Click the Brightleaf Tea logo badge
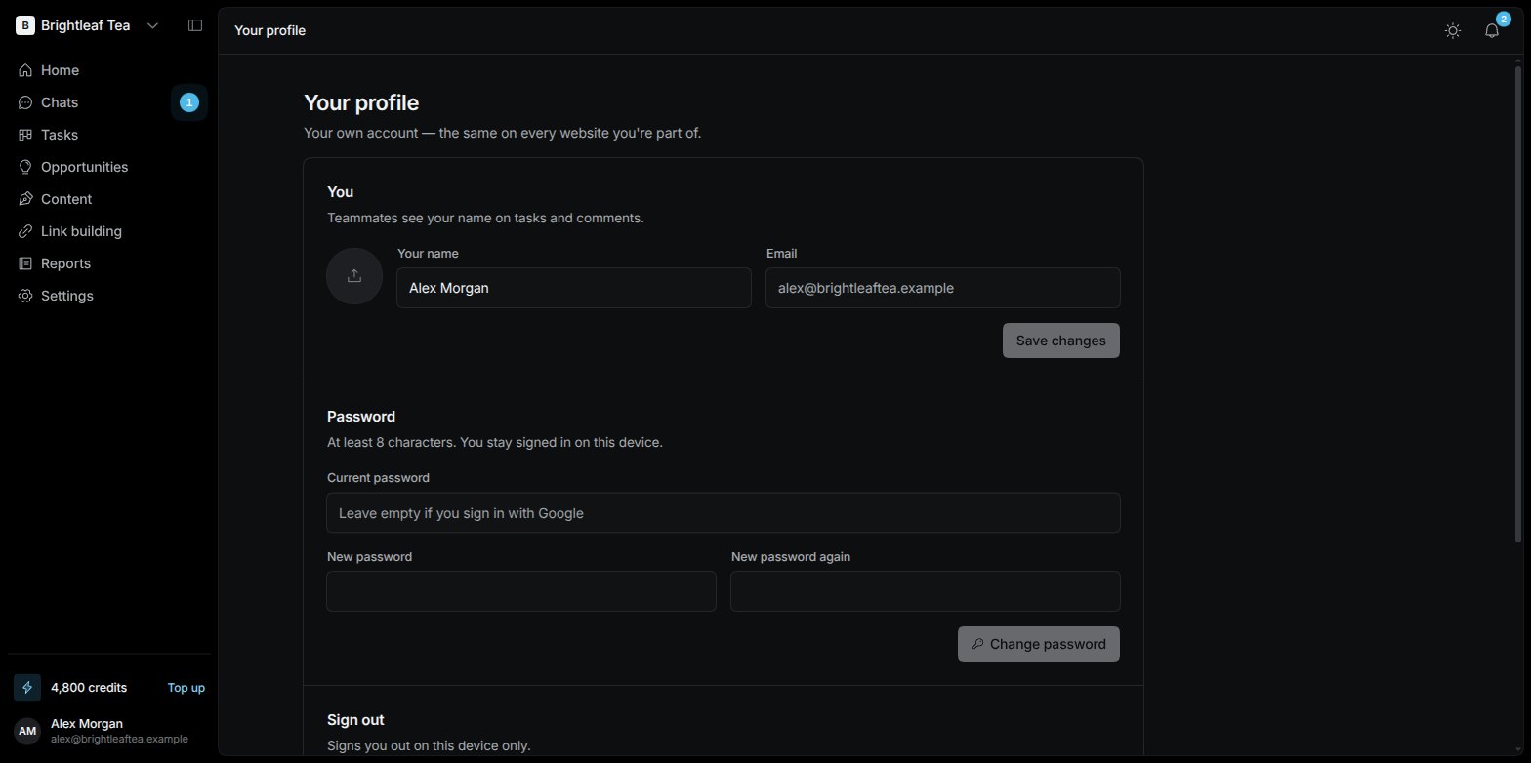This screenshot has width=1531, height=763. pyautogui.click(x=25, y=25)
